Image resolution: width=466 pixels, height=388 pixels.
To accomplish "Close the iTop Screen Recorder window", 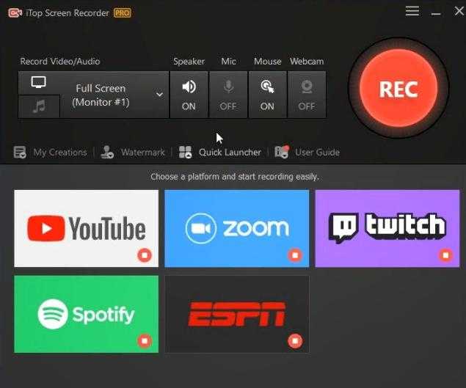I will tap(459, 11).
